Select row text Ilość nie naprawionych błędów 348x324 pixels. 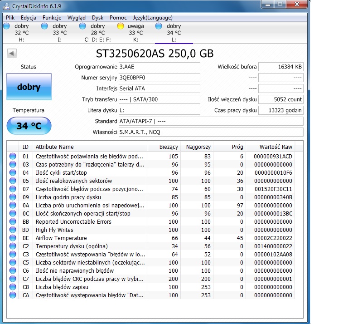pyautogui.click(x=75, y=270)
